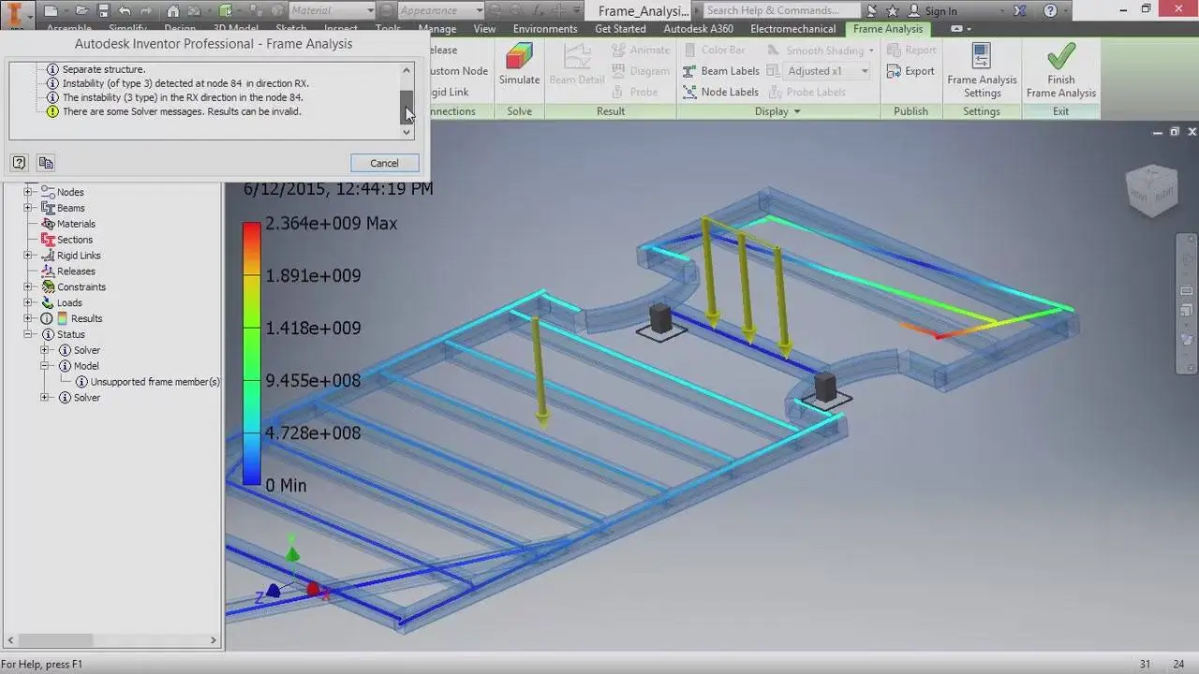This screenshot has width=1199, height=674.
Task: Click the Nodes icon in browser tree
Action: pyautogui.click(x=49, y=192)
